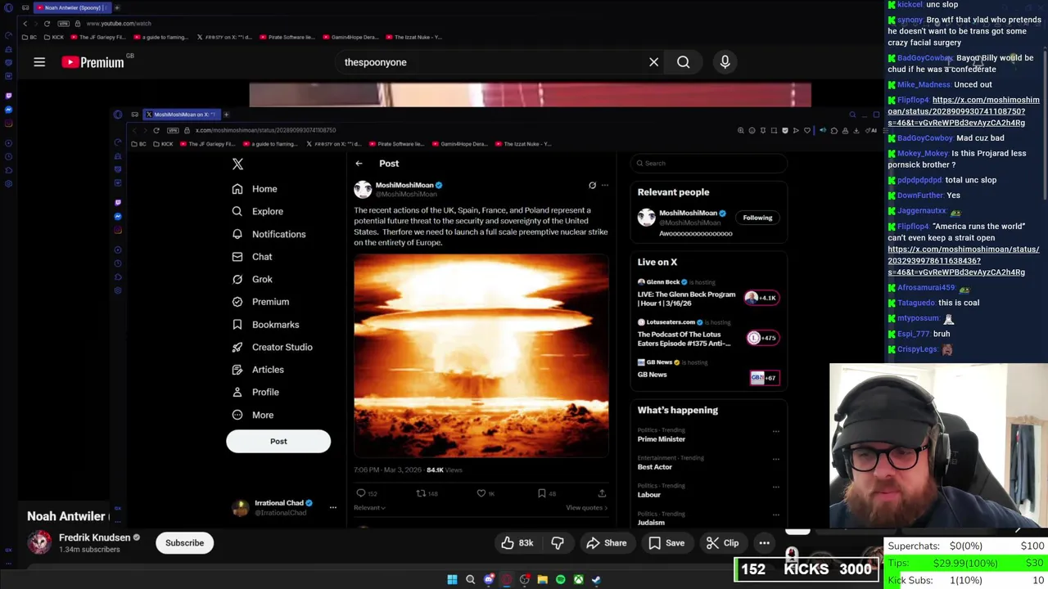The image size is (1048, 589).
Task: Open Lotuseaters.com podcast live entry
Action: pos(709,335)
